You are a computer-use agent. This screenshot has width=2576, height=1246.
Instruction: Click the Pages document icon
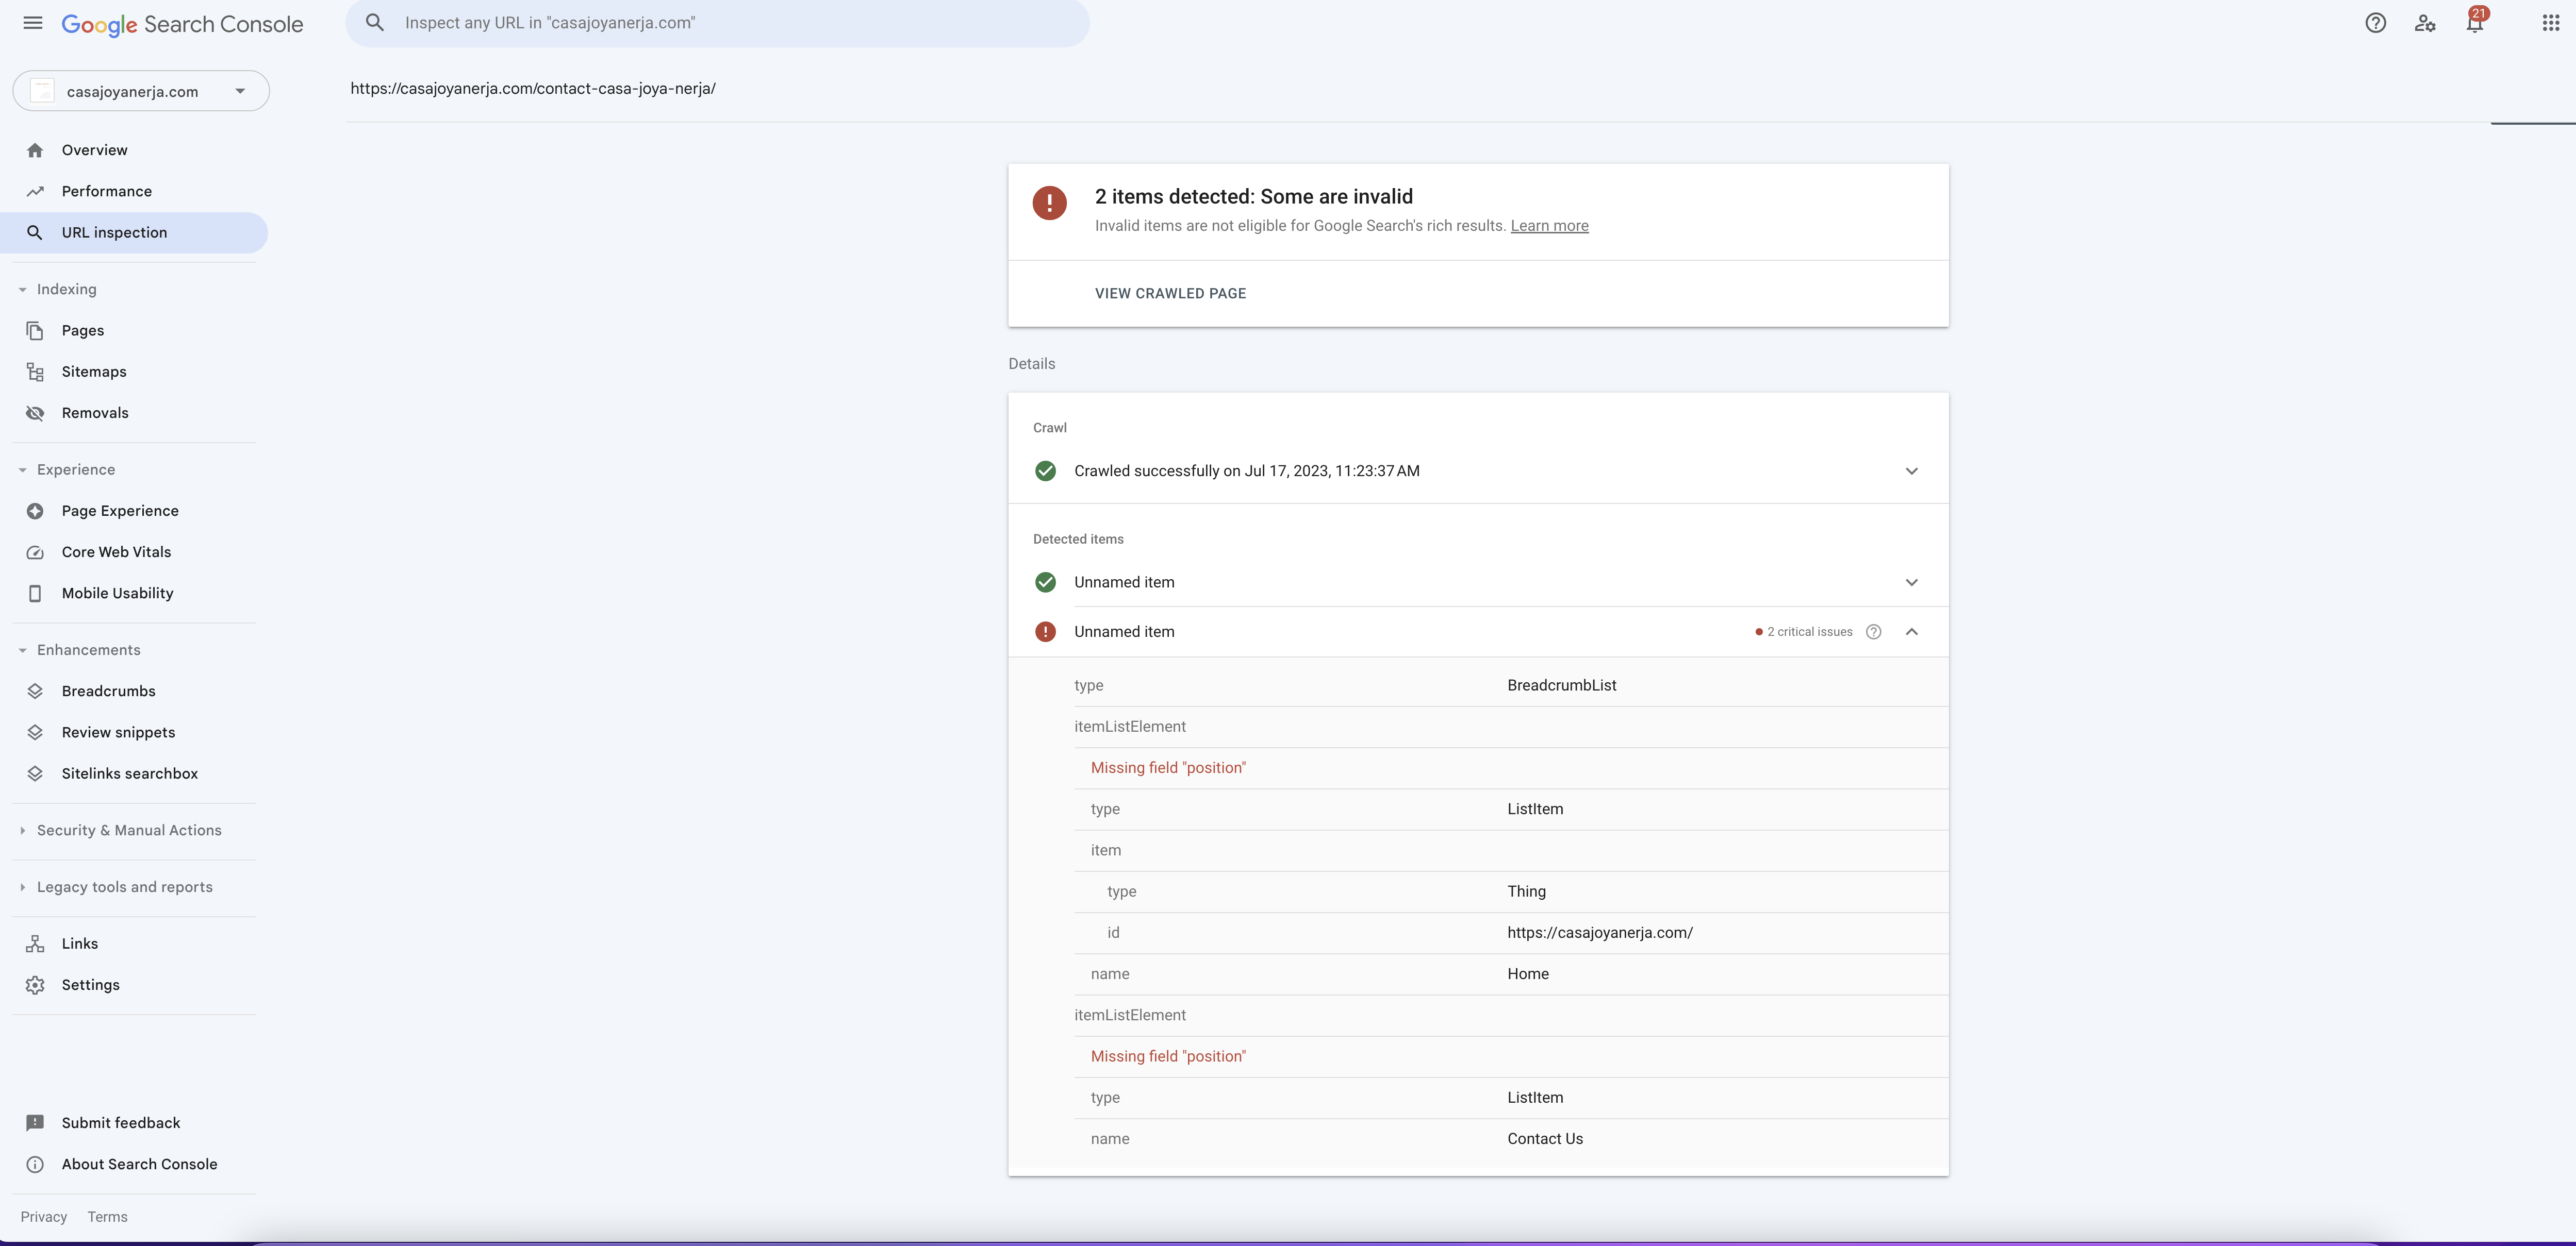pos(35,331)
